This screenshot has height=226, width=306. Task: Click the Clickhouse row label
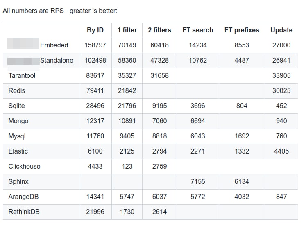(24, 166)
